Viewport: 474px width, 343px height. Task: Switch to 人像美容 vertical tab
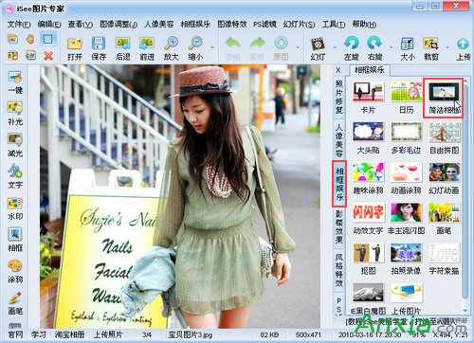[339, 140]
